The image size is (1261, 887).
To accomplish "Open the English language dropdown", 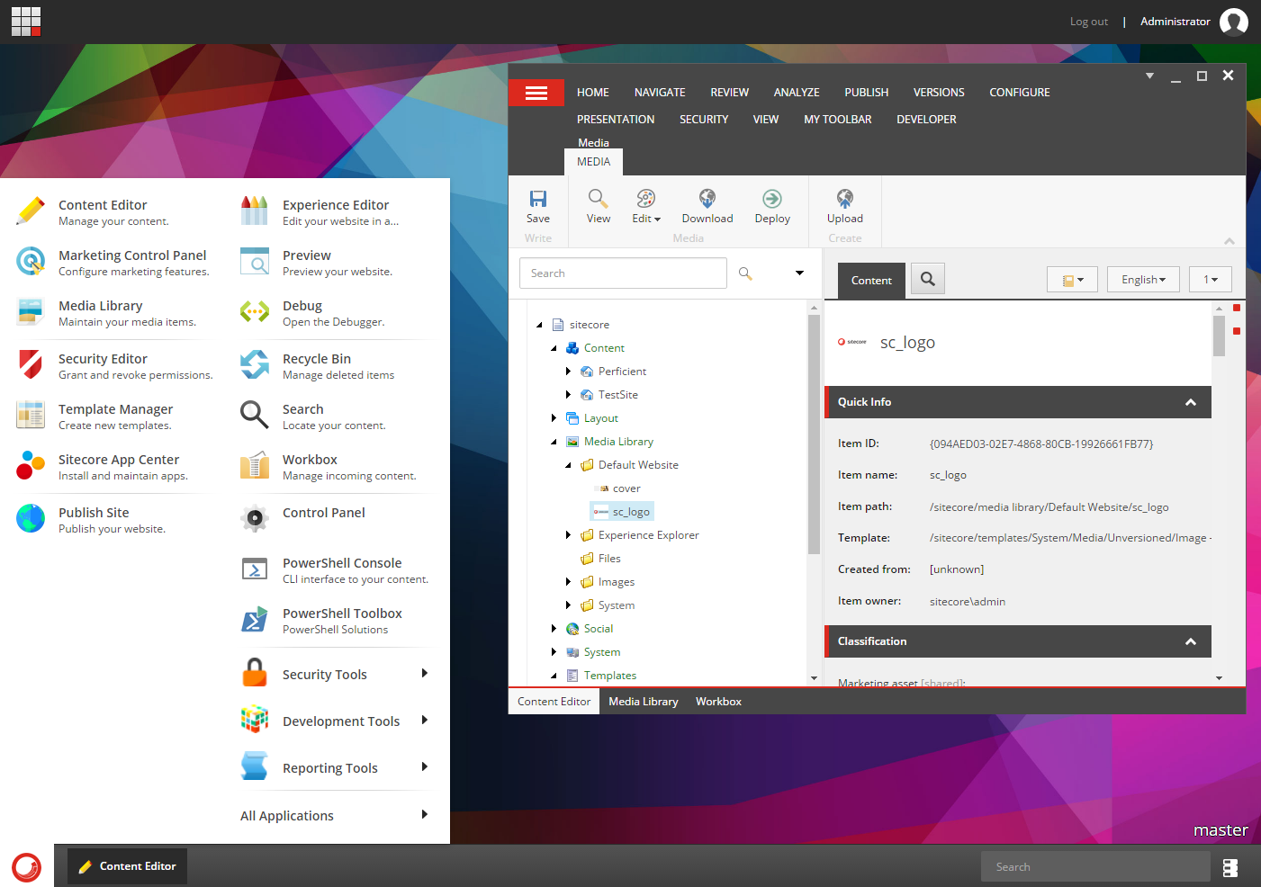I will pos(1143,280).
